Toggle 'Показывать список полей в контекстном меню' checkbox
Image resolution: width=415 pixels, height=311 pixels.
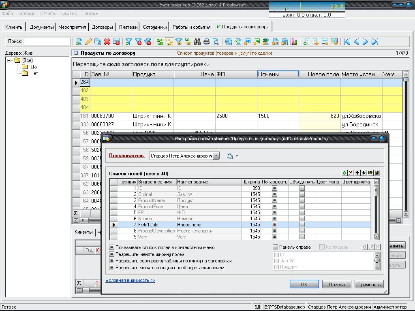[112, 247]
